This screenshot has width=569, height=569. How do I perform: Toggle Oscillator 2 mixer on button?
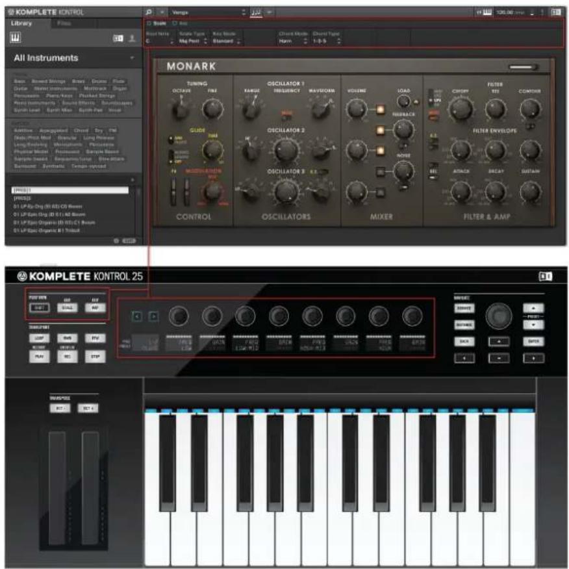coord(380,150)
